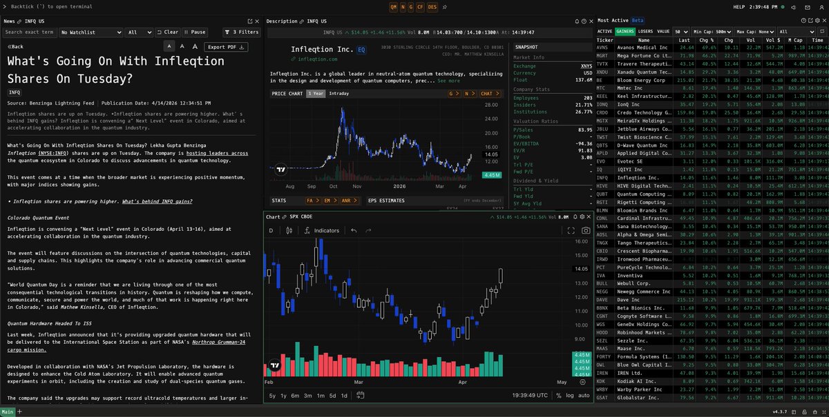This screenshot has width=829, height=417.
Task: Change the chart interval D selector
Action: point(271,230)
